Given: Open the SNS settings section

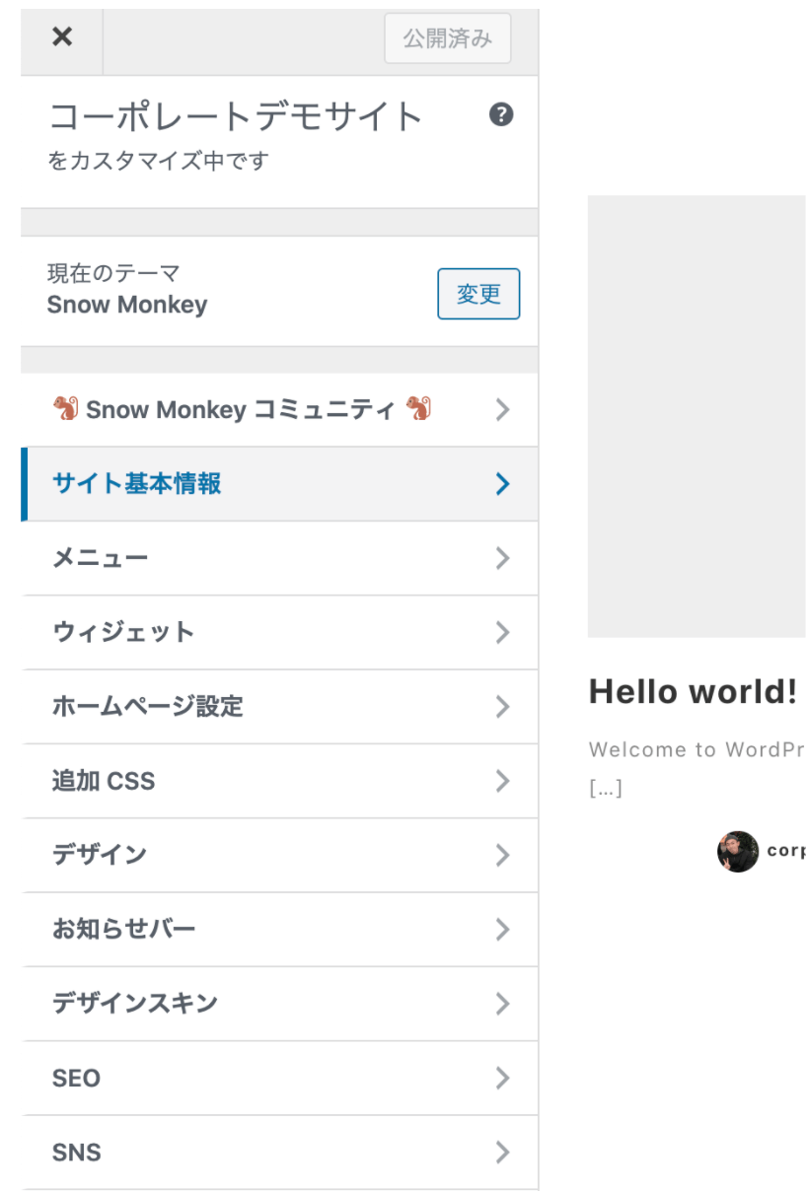Looking at the screenshot, I should coord(77,1152).
